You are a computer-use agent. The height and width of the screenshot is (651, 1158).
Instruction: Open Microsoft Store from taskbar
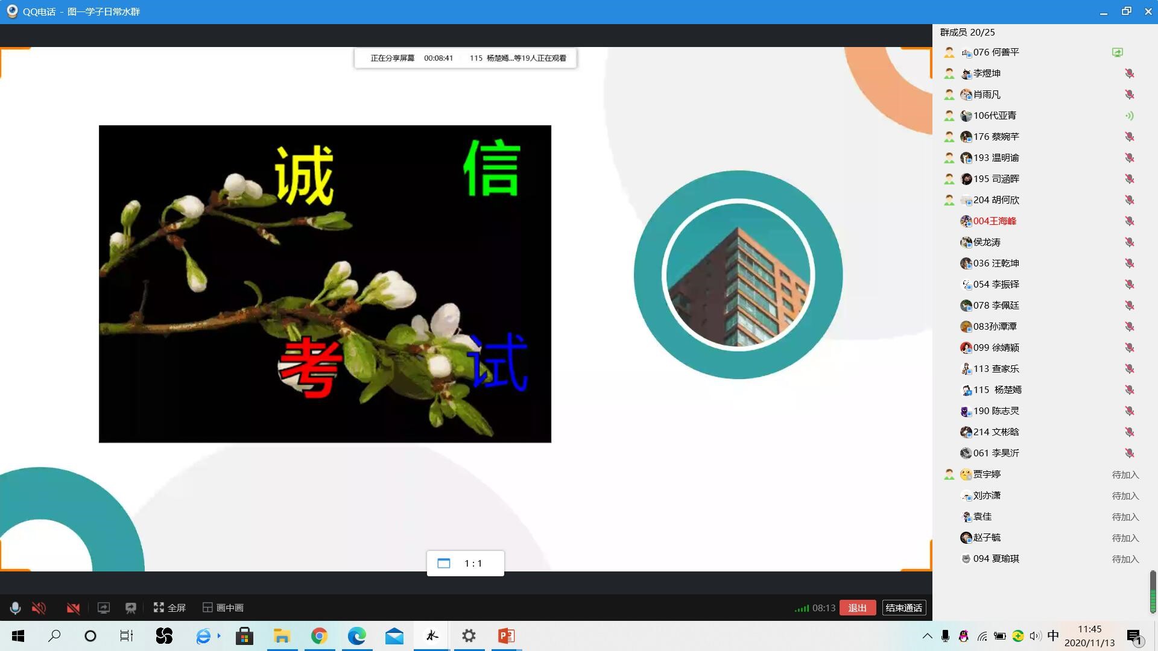[244, 636]
